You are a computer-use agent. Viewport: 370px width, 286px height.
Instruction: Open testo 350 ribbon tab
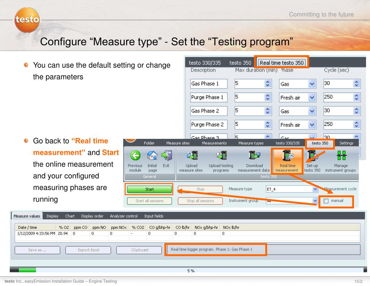coord(320,143)
